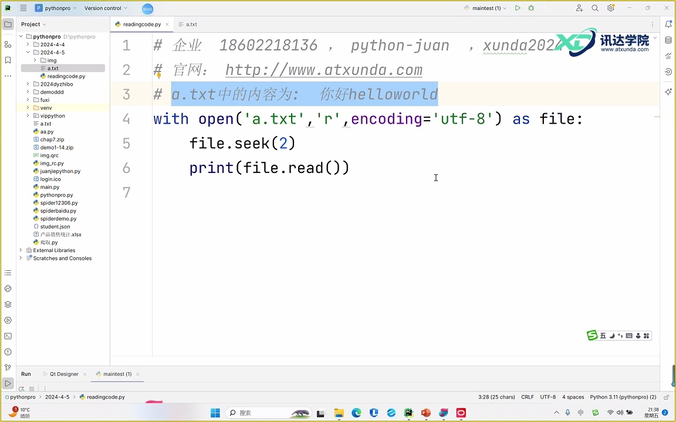This screenshot has width=676, height=422.
Task: Open the Version control dropdown
Action: (106, 8)
